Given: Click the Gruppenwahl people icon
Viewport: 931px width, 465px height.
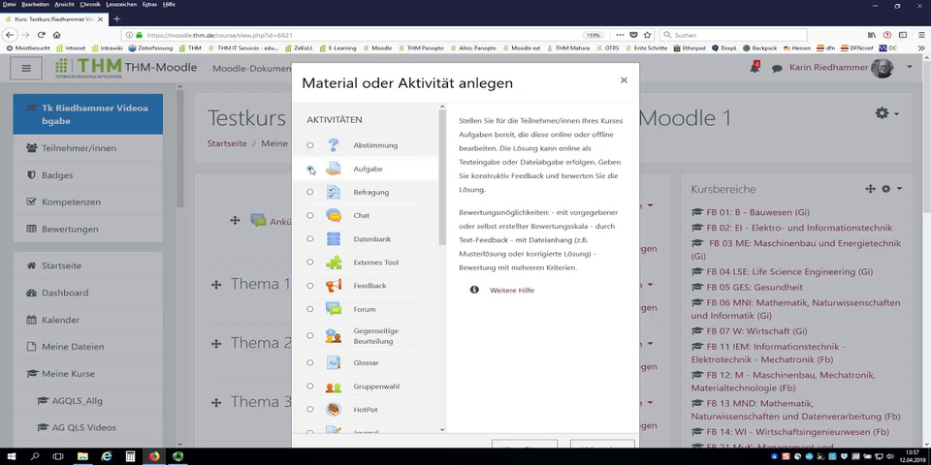Looking at the screenshot, I should point(333,387).
